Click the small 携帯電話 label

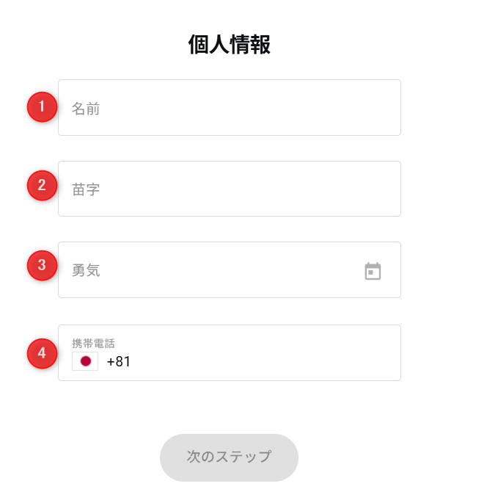click(x=93, y=343)
